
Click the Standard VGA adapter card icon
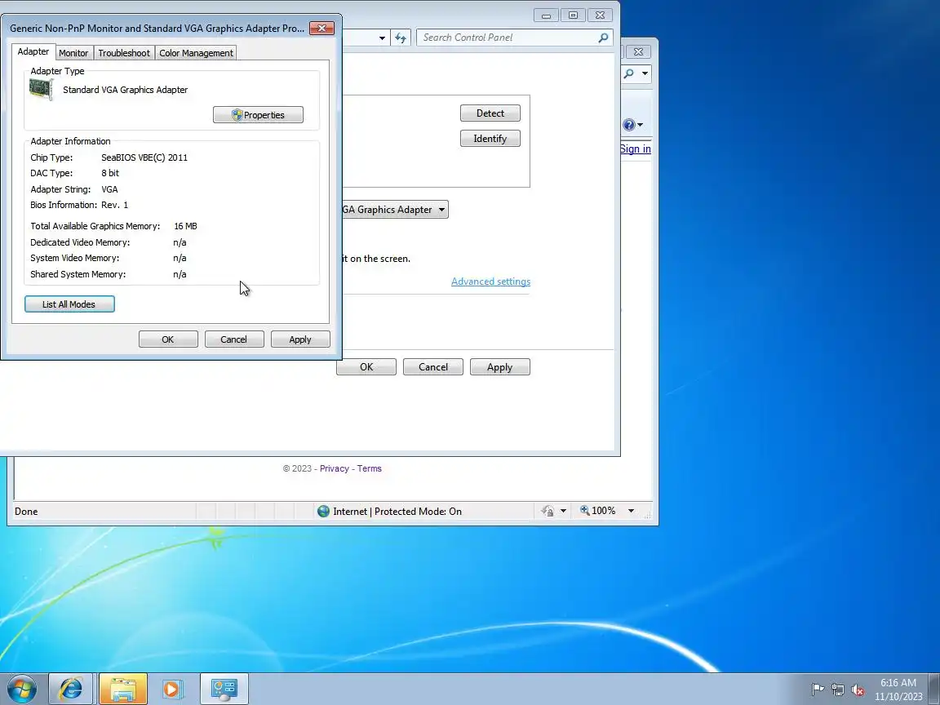pos(42,90)
